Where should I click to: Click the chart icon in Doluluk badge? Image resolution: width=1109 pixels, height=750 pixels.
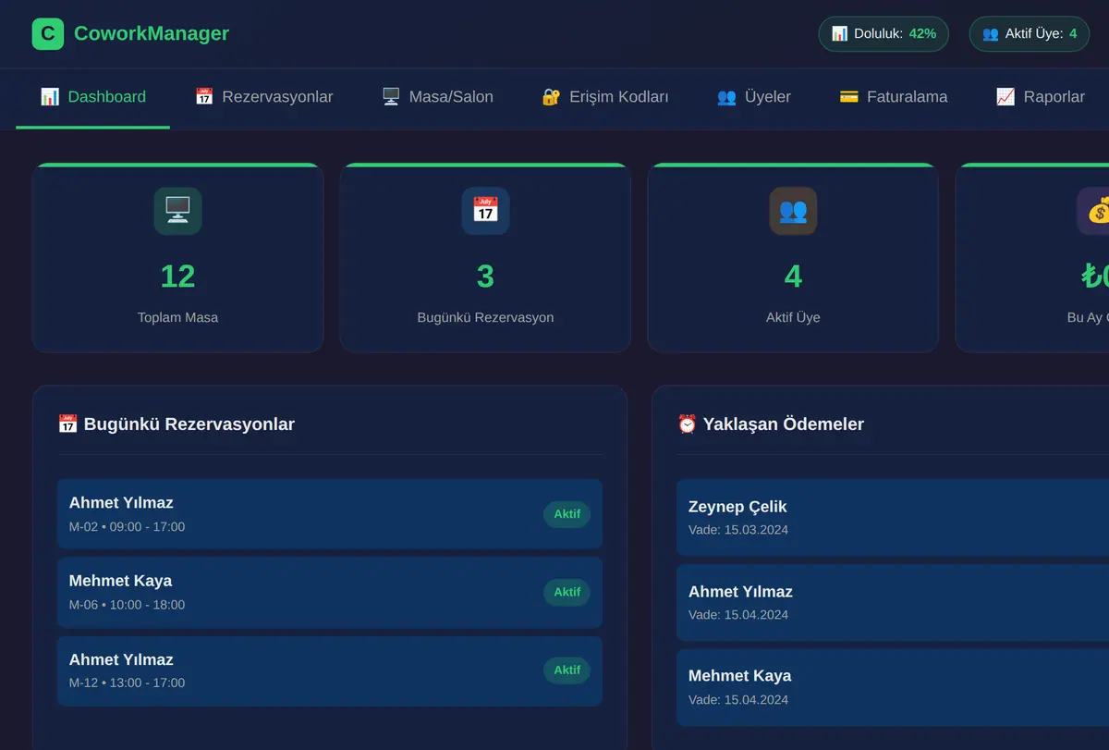(839, 33)
